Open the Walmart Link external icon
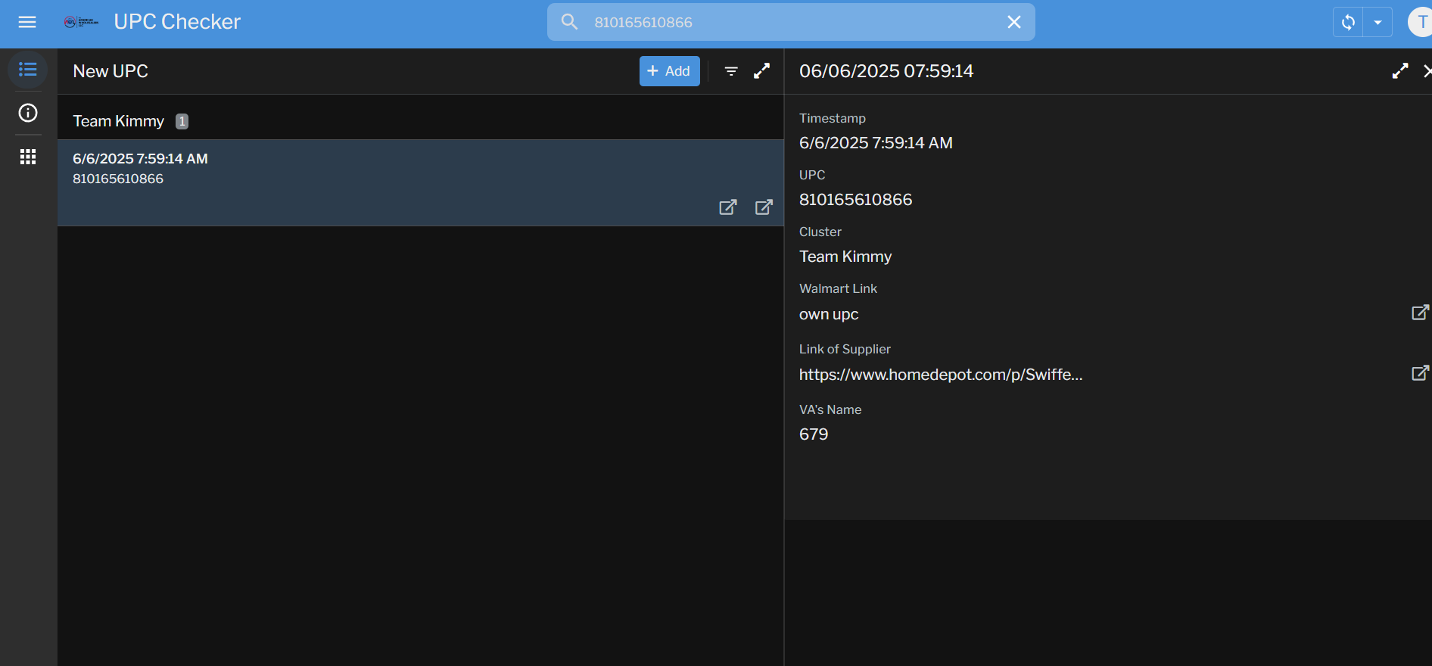This screenshot has width=1432, height=666. coord(1420,313)
